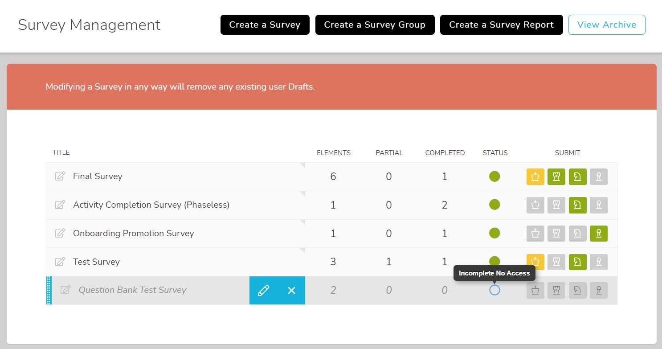The width and height of the screenshot is (662, 349).
Task: Click rook icon in Question Bank Test Survey row
Action: pos(556,291)
